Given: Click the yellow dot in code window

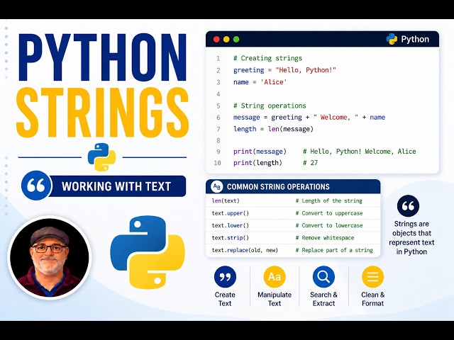Looking at the screenshot, I should [x=226, y=40].
